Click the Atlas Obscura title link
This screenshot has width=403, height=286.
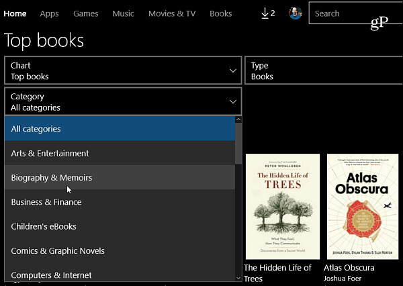(x=349, y=268)
